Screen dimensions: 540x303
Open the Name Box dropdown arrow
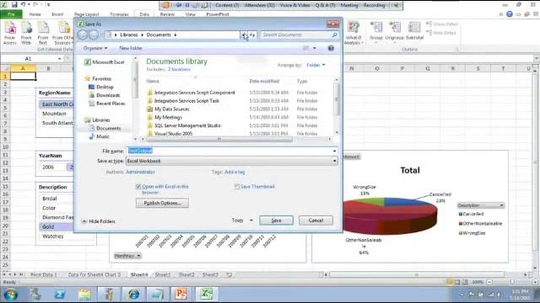(x=59, y=59)
